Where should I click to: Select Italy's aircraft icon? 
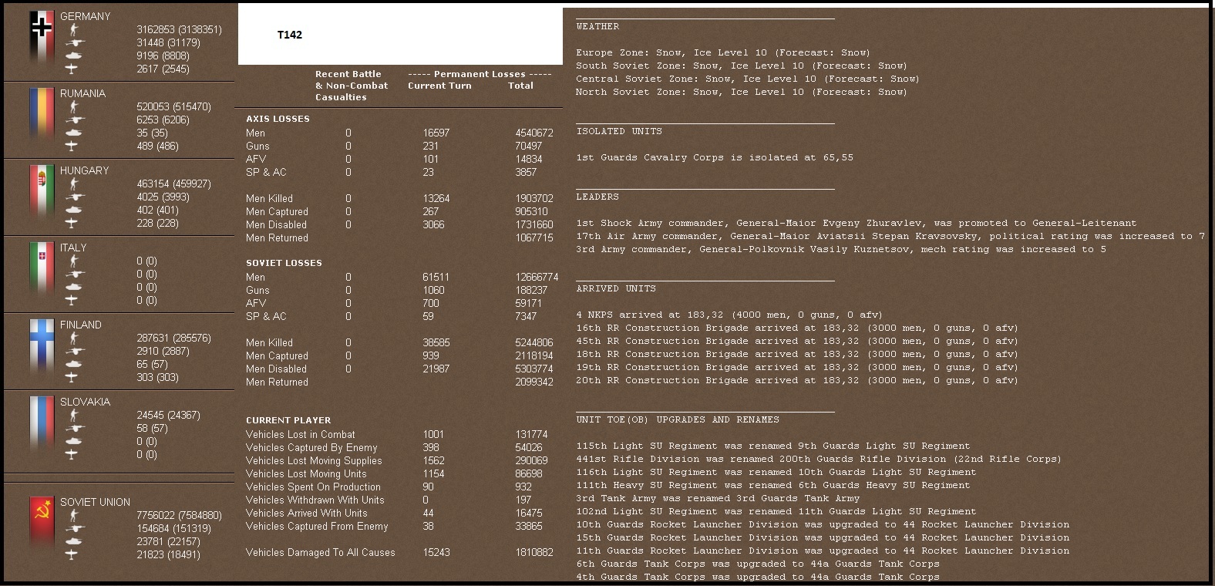click(72, 300)
